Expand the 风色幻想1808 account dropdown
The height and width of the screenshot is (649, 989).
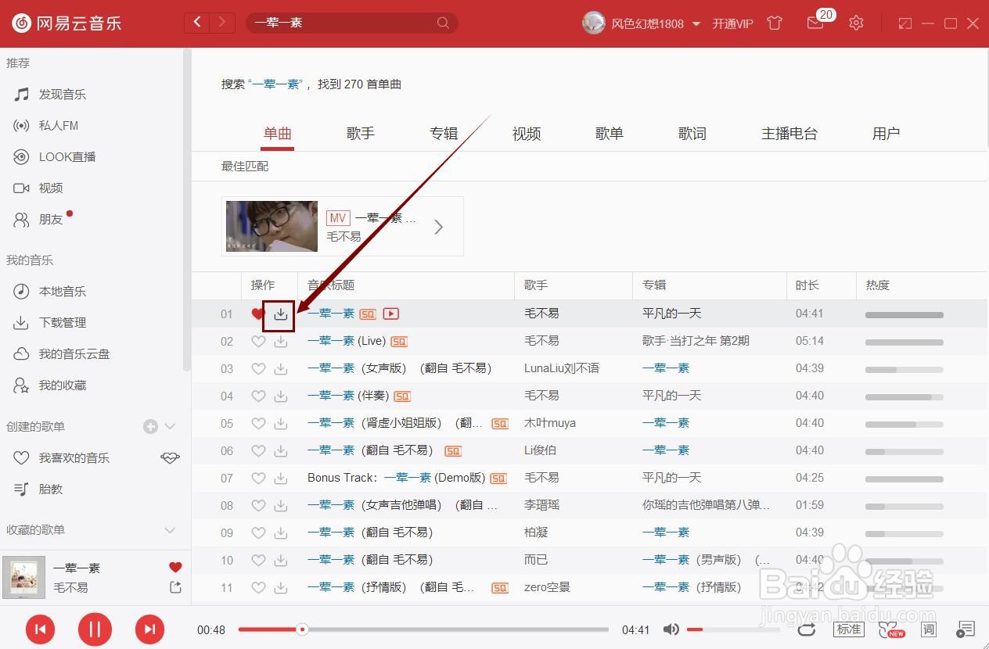point(696,23)
